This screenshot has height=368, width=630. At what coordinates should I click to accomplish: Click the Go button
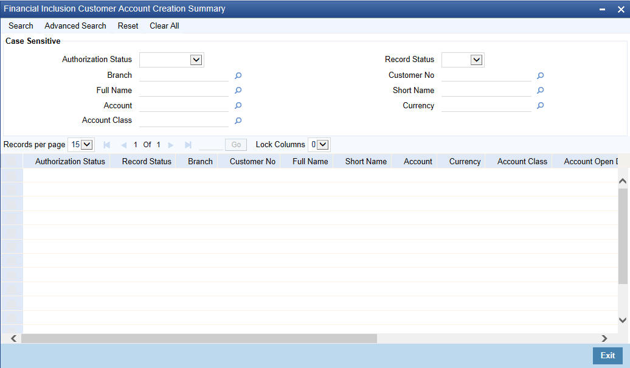[x=236, y=145]
